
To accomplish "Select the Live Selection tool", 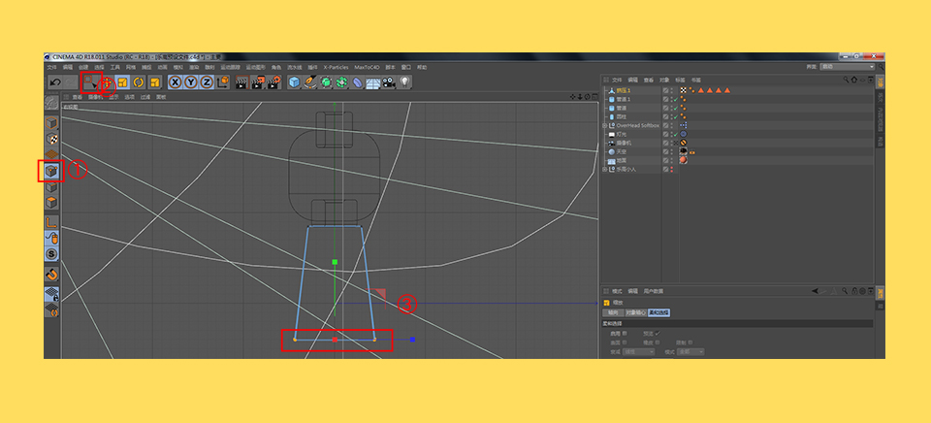I will coord(91,82).
